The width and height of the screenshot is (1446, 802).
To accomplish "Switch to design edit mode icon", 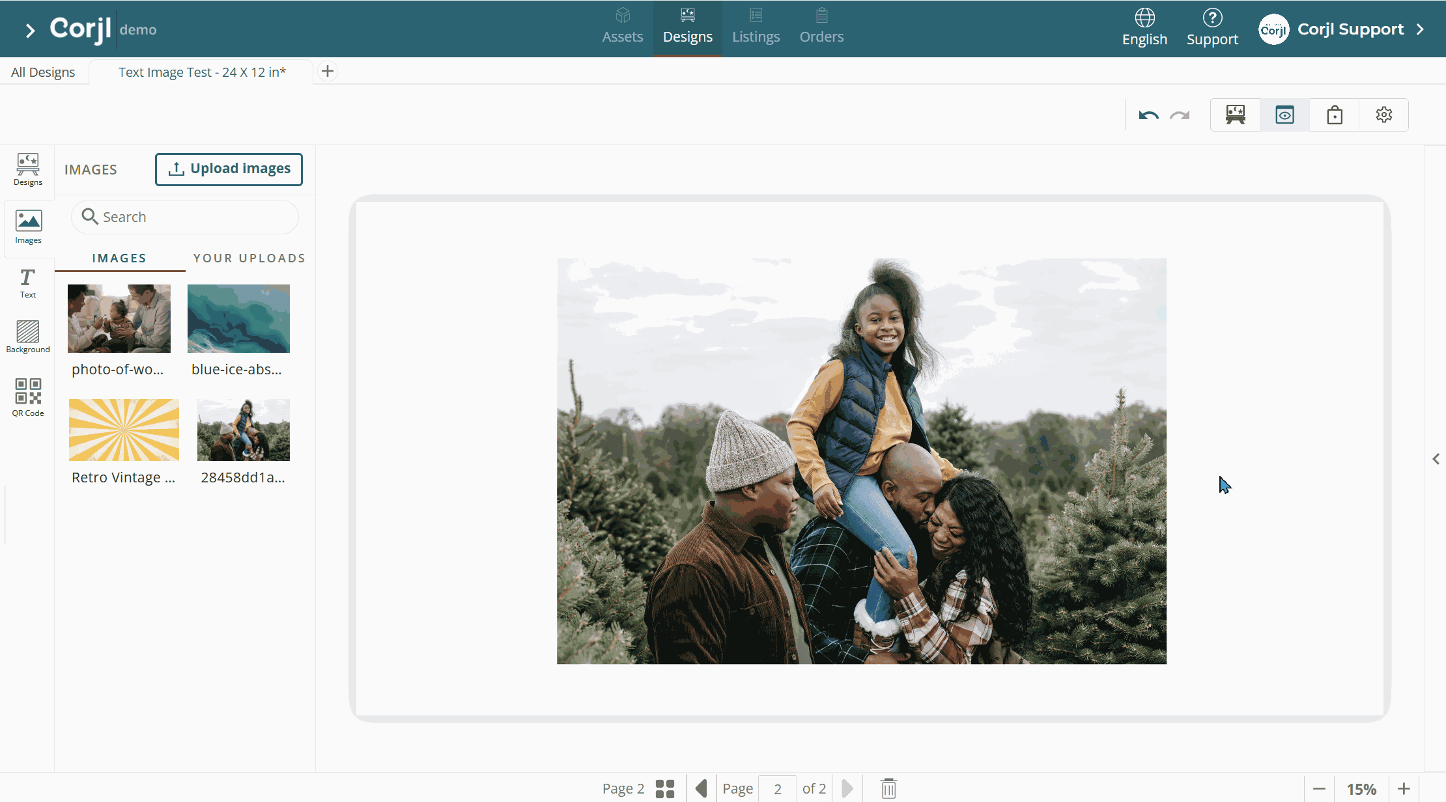I will point(1235,115).
